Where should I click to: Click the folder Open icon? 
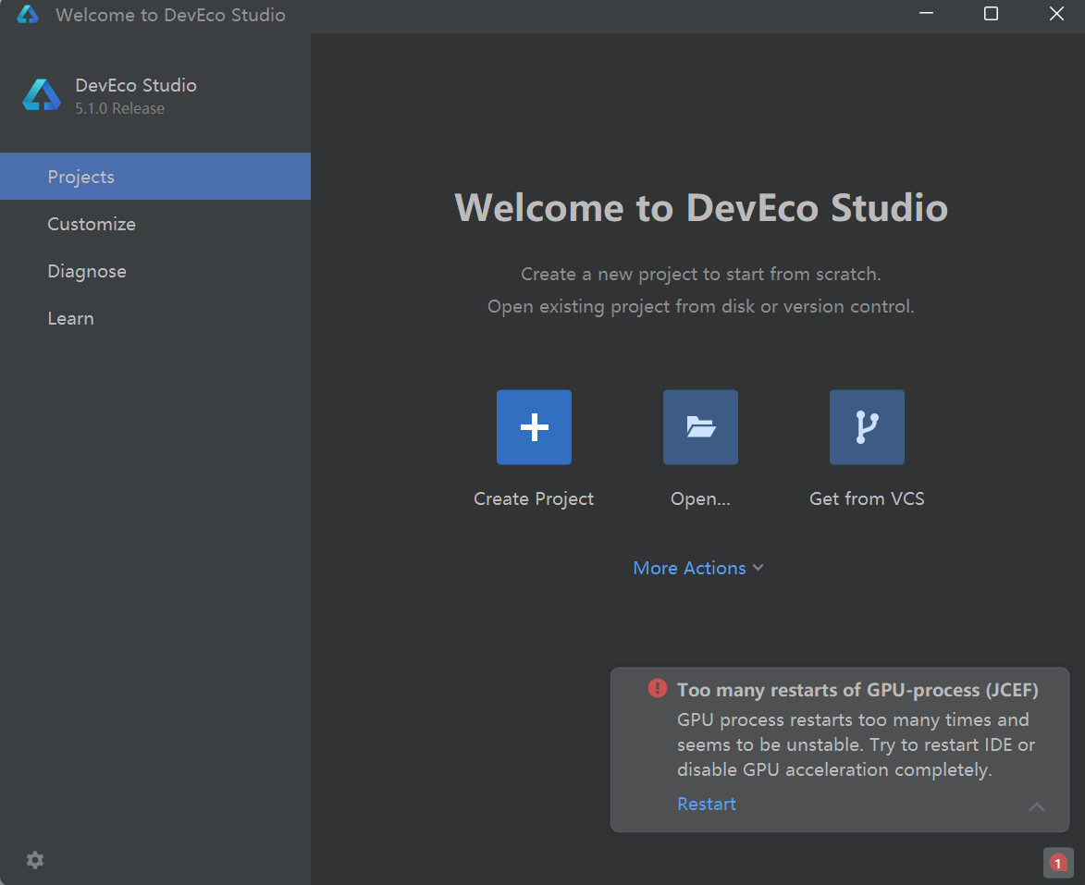(x=700, y=427)
